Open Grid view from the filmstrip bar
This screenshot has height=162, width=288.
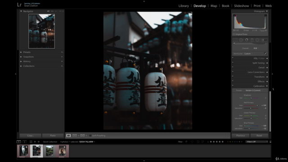[31, 142]
